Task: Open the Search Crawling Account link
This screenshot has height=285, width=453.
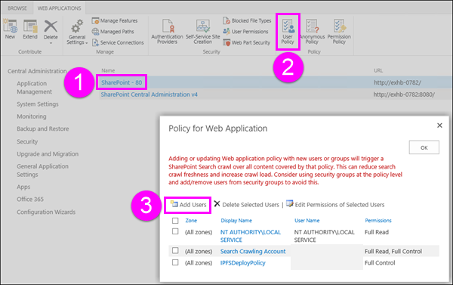Action: point(253,252)
